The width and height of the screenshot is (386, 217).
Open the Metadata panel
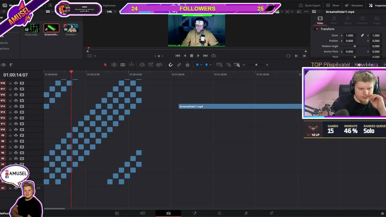click(x=354, y=5)
